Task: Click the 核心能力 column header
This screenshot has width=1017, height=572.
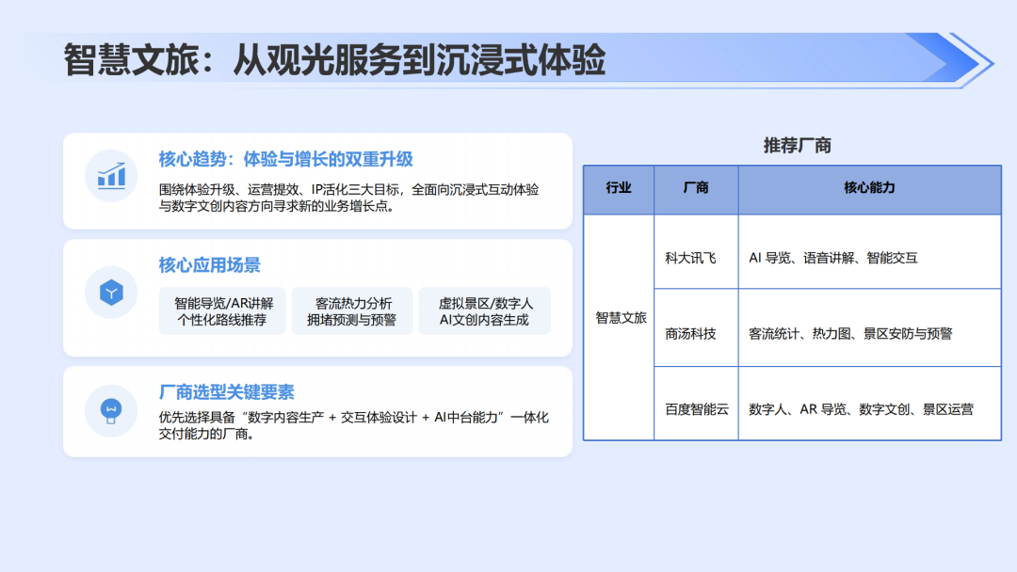Action: 870,189
